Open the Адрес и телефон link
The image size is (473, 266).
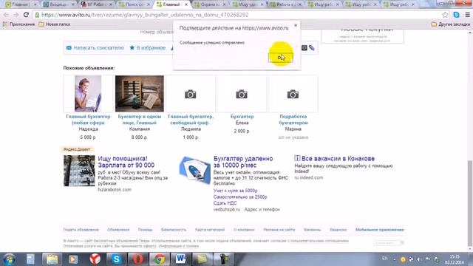(262, 209)
